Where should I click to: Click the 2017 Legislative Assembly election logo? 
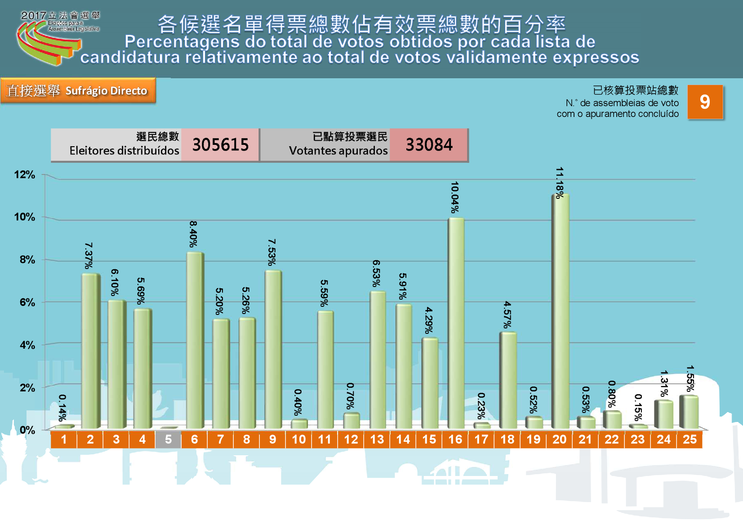58,38
